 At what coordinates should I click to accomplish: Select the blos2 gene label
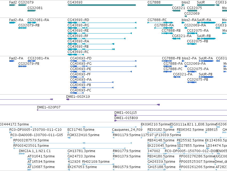click(186, 2)
